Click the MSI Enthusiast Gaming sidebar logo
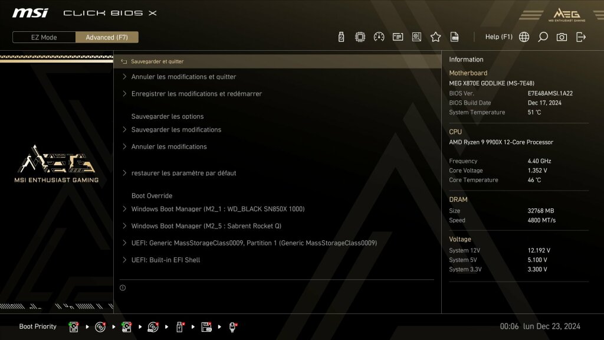 coord(57,164)
